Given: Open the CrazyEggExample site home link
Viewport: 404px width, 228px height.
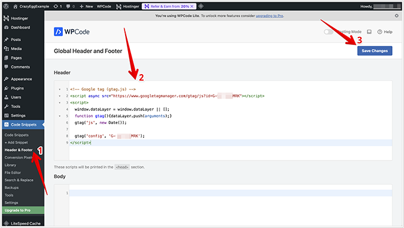Looking at the screenshot, I should [x=31, y=7].
